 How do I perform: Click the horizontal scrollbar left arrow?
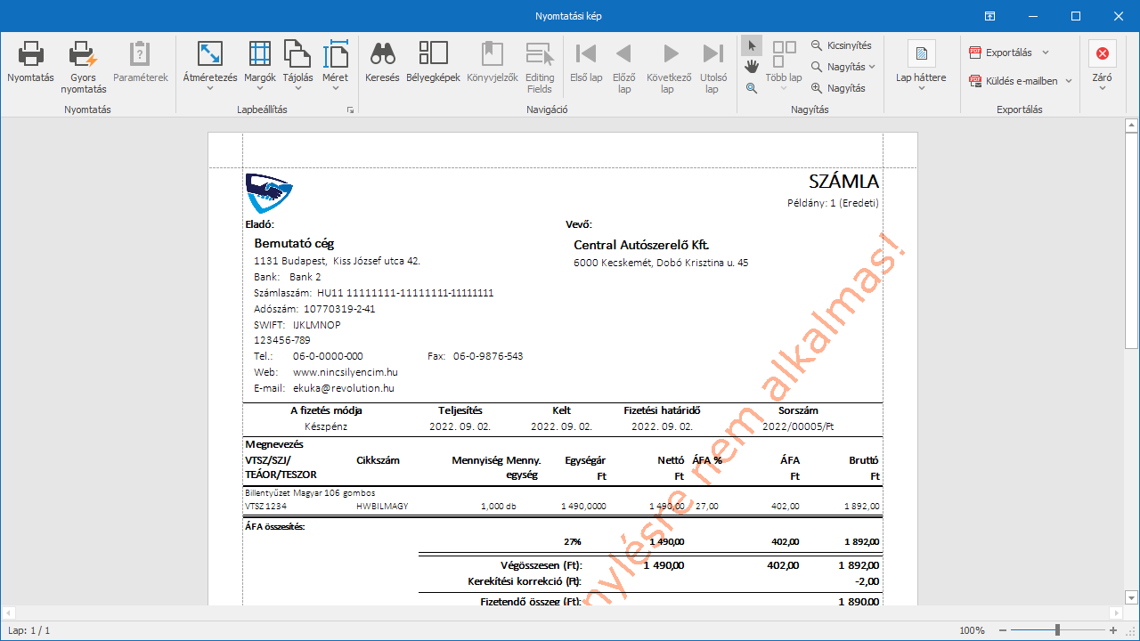pos(8,613)
